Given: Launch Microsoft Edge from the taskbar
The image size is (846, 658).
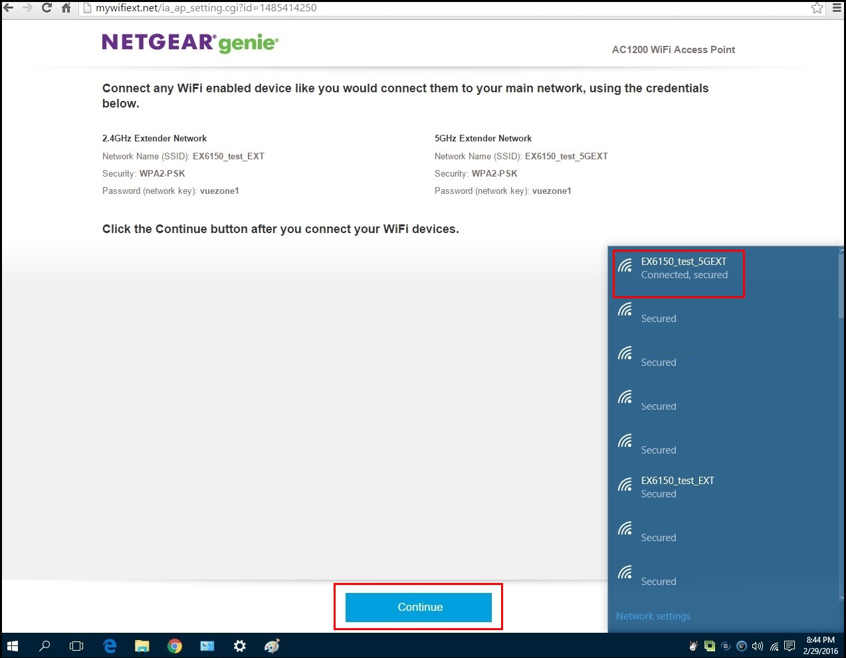Looking at the screenshot, I should coord(110,646).
